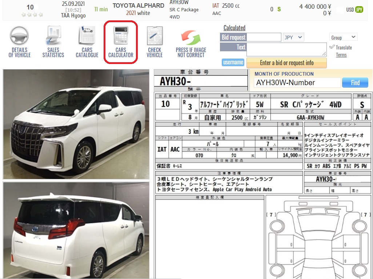
Task: Click the Terms link
Action: tap(341, 55)
